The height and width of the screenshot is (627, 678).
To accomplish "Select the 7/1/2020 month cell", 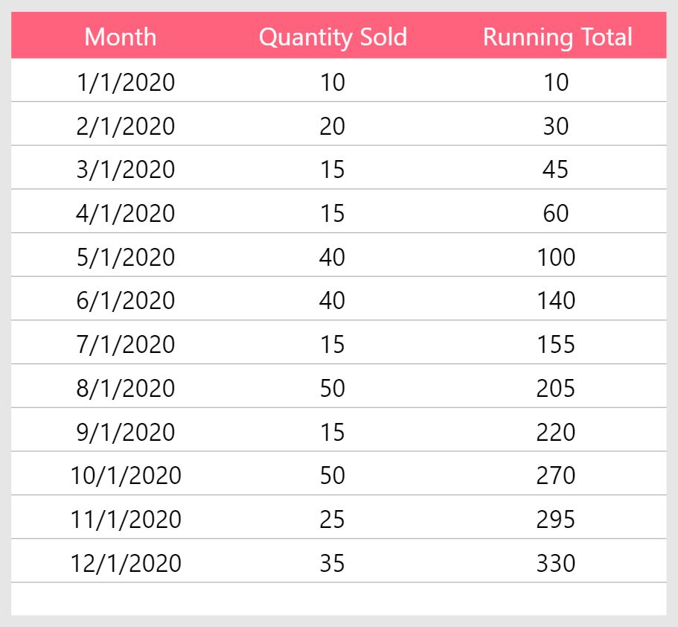I will [x=126, y=345].
